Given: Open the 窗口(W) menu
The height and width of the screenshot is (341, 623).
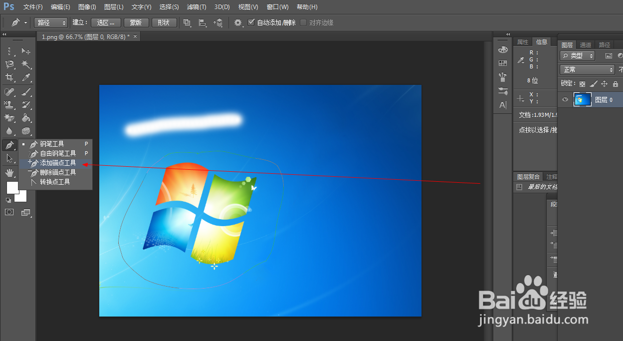Looking at the screenshot, I should point(277,7).
